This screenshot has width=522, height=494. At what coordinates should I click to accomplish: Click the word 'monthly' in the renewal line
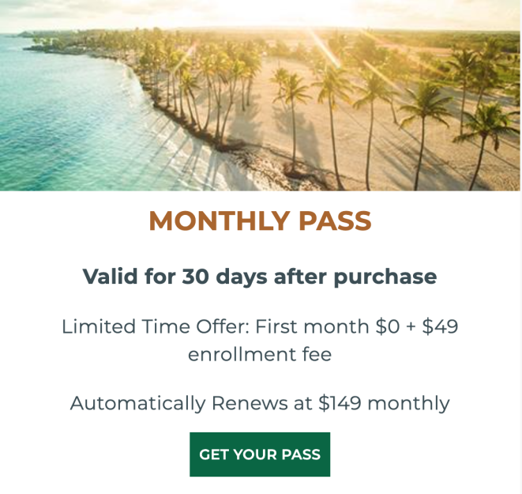pyautogui.click(x=408, y=404)
